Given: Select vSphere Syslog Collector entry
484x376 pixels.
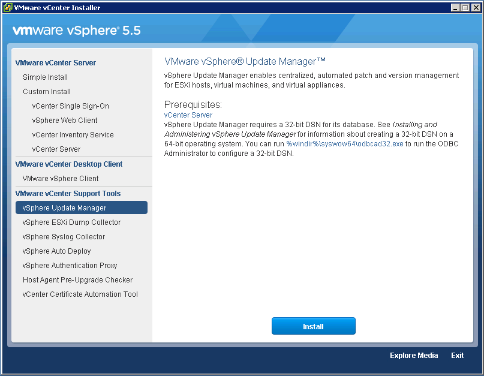Looking at the screenshot, I should (64, 237).
